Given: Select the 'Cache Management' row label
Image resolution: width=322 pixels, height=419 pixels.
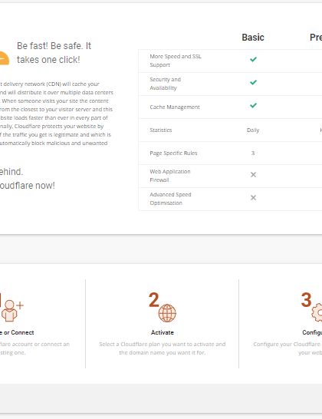Looking at the screenshot, I should tap(175, 107).
